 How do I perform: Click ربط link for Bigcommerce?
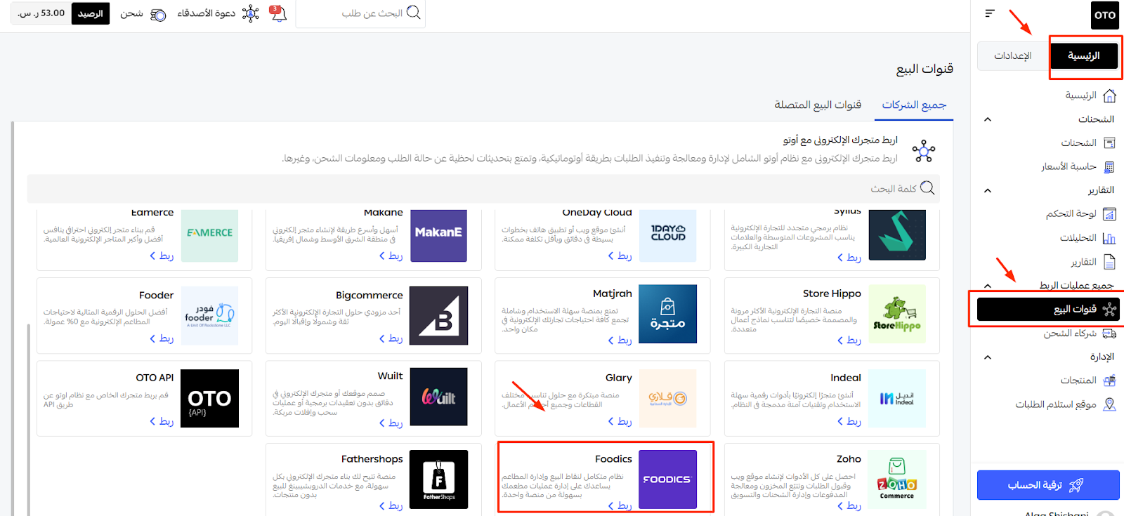click(391, 338)
